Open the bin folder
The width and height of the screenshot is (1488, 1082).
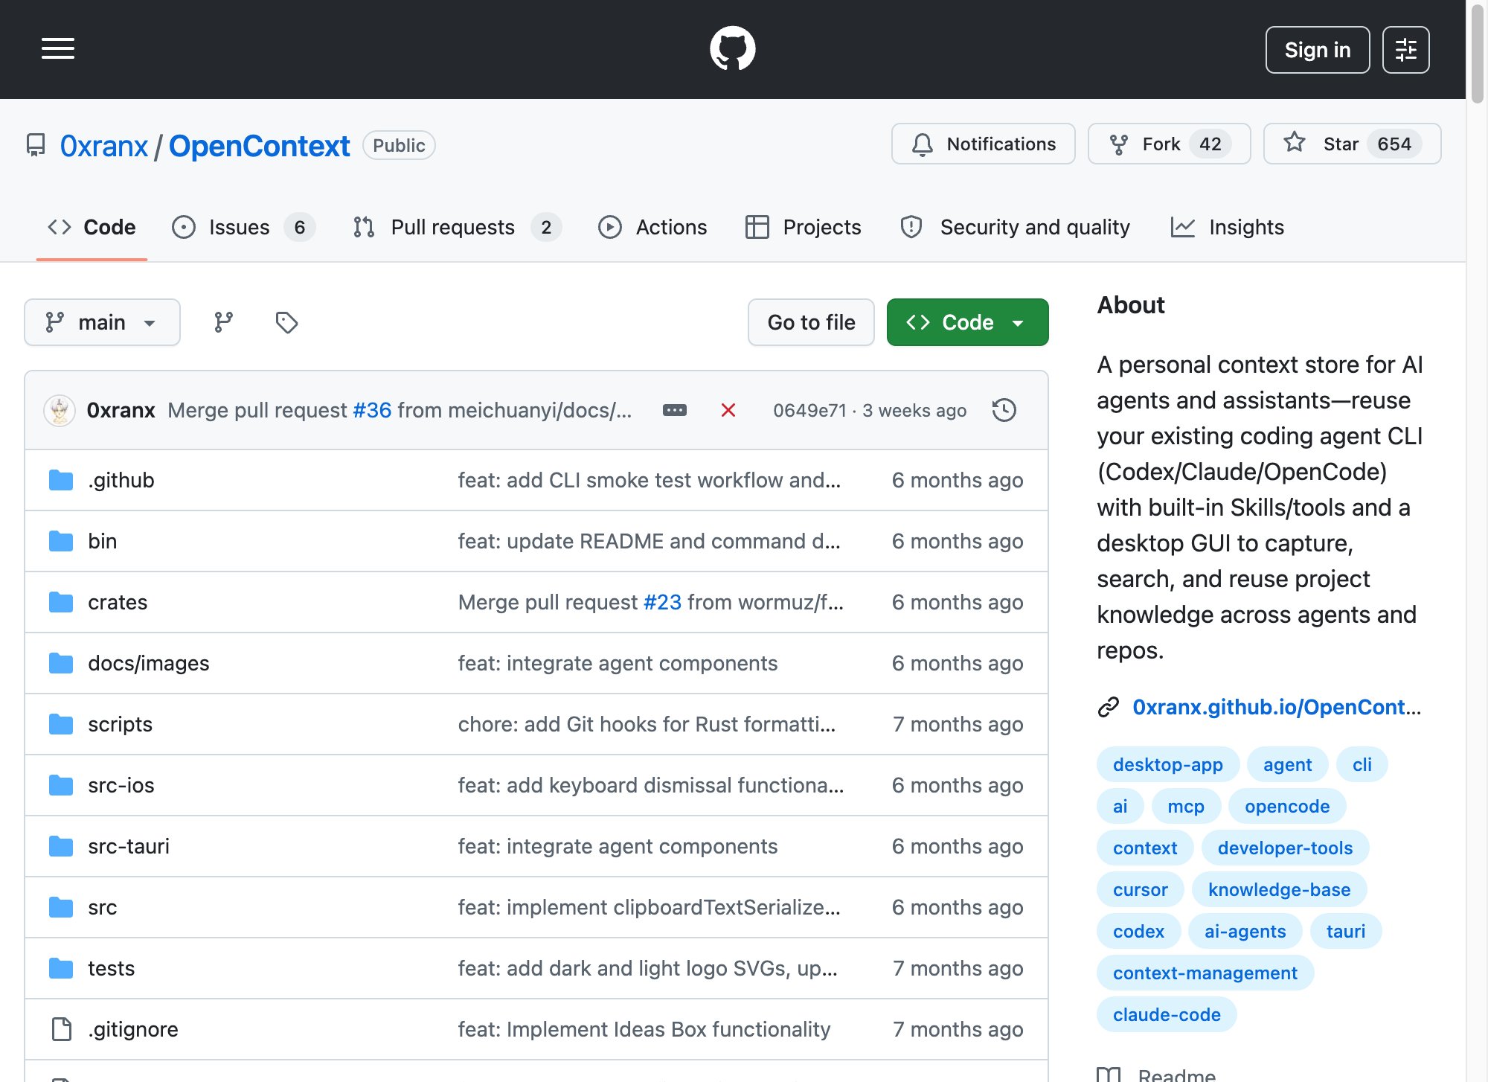click(x=103, y=541)
